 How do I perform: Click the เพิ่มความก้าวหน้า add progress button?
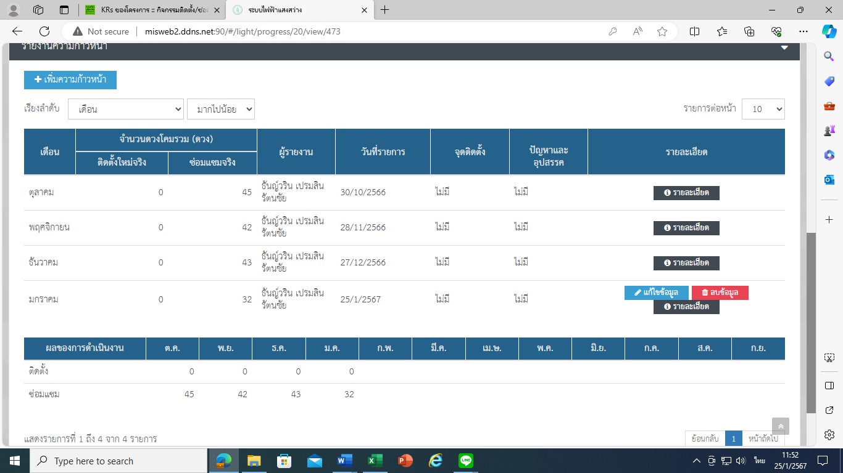coord(70,80)
